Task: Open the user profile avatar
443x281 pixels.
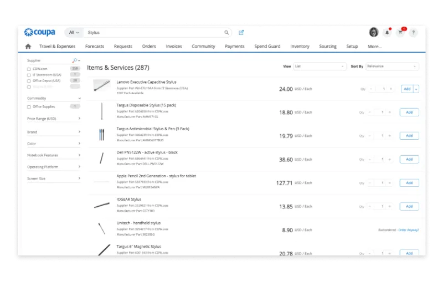Action: point(374,32)
